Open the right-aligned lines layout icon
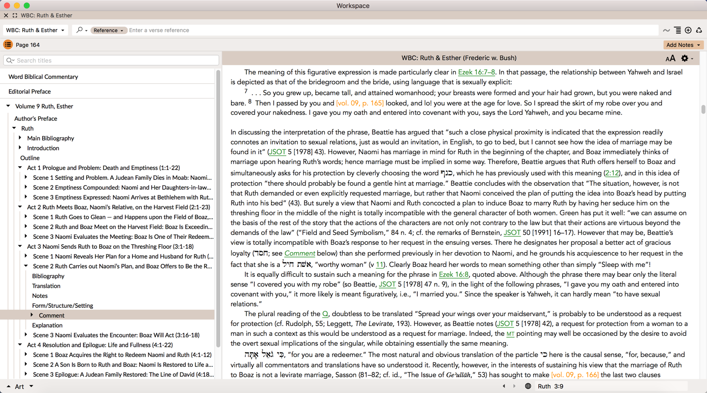 click(677, 31)
